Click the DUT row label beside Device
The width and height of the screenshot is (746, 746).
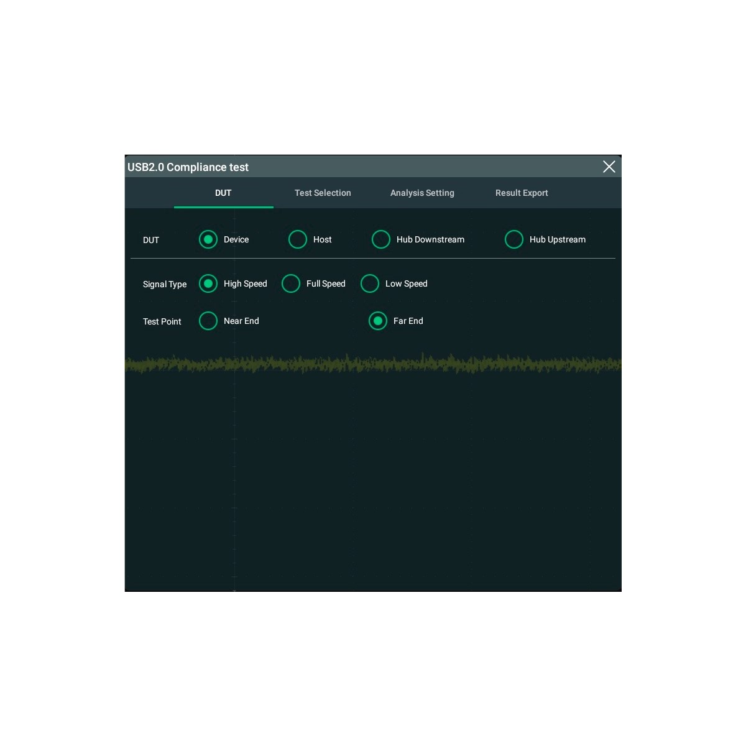[151, 240]
